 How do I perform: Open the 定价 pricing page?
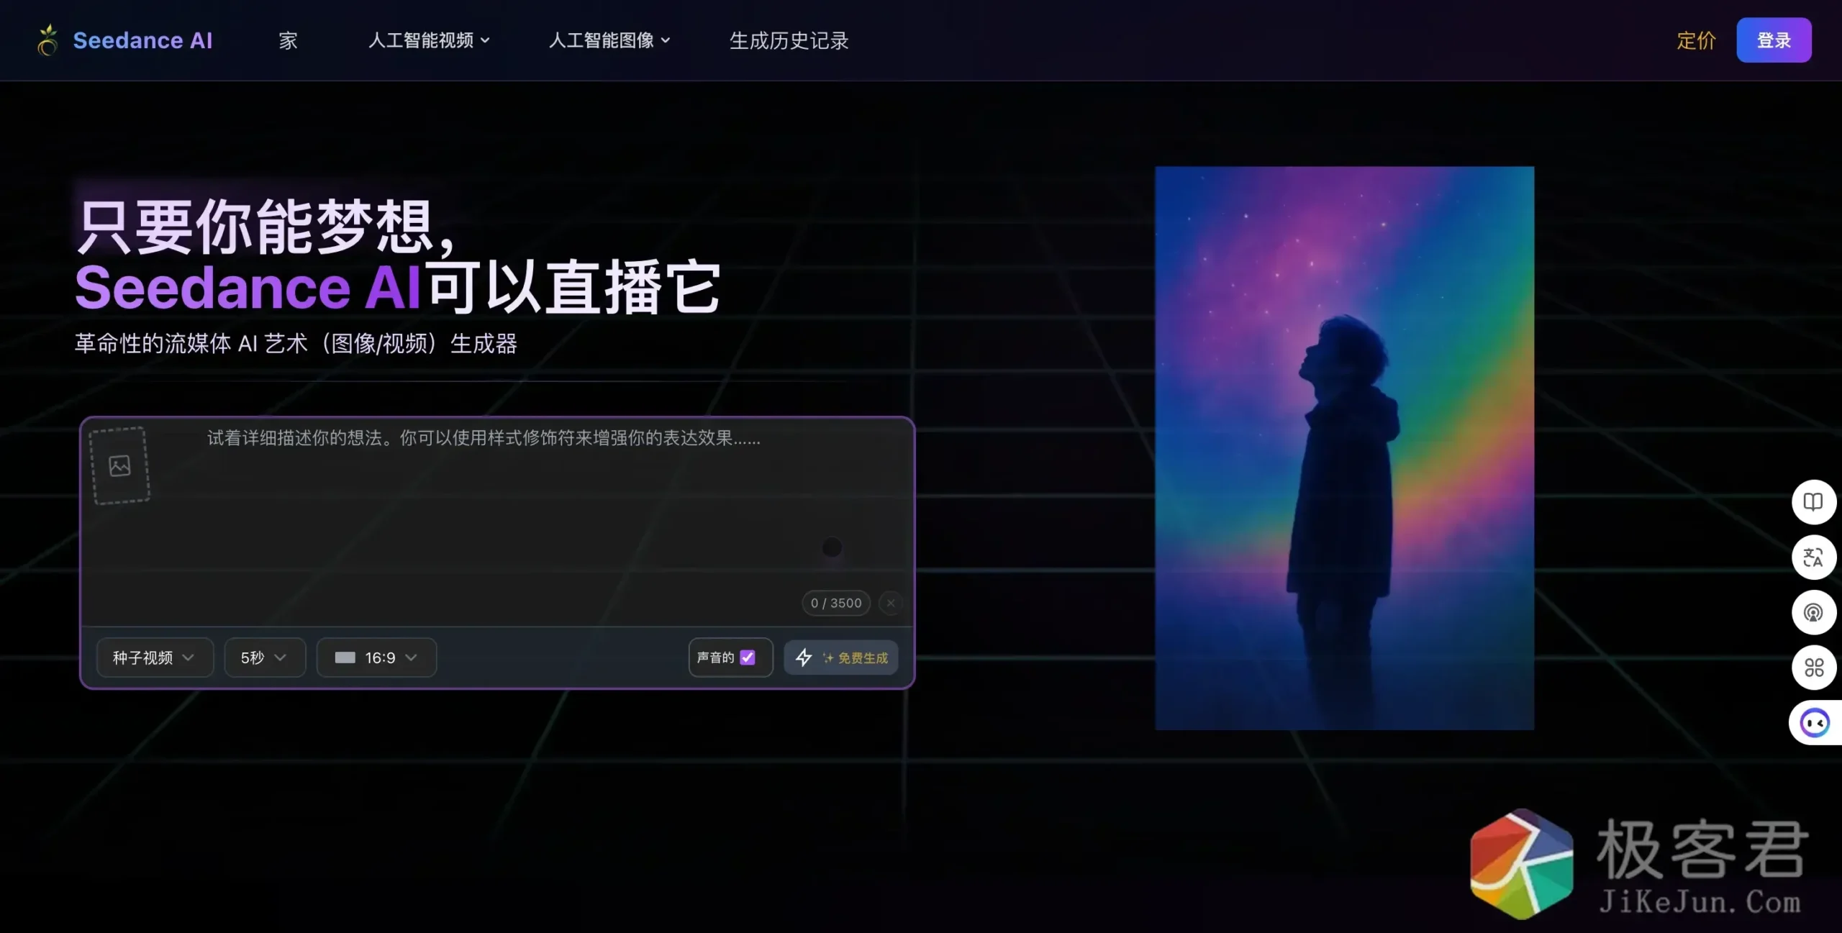(x=1695, y=41)
